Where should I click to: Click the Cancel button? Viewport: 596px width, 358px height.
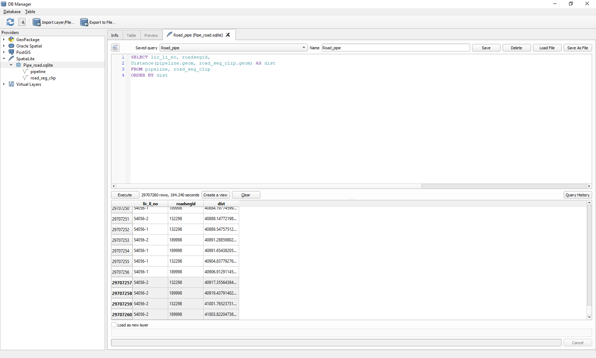point(578,342)
